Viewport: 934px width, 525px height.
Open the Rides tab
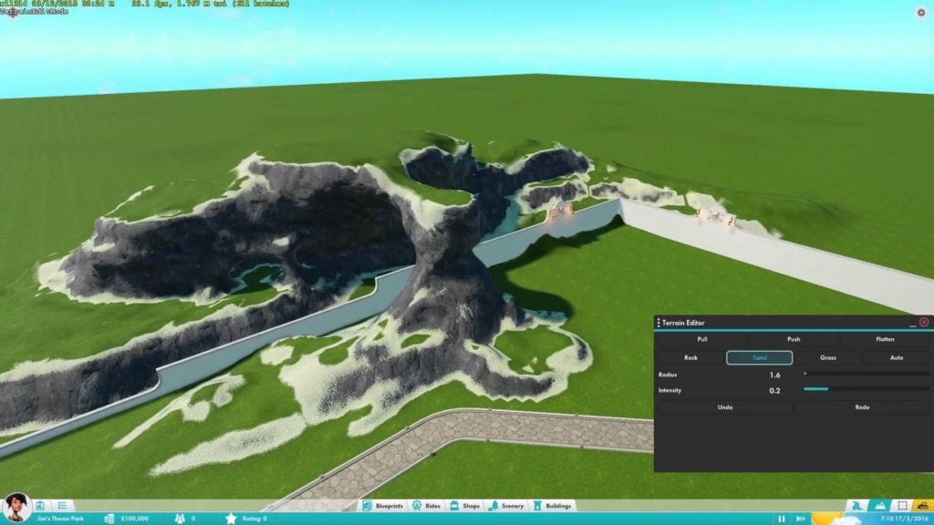[428, 506]
